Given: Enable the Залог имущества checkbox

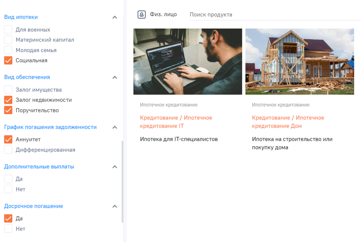Looking at the screenshot, I should coord(8,89).
